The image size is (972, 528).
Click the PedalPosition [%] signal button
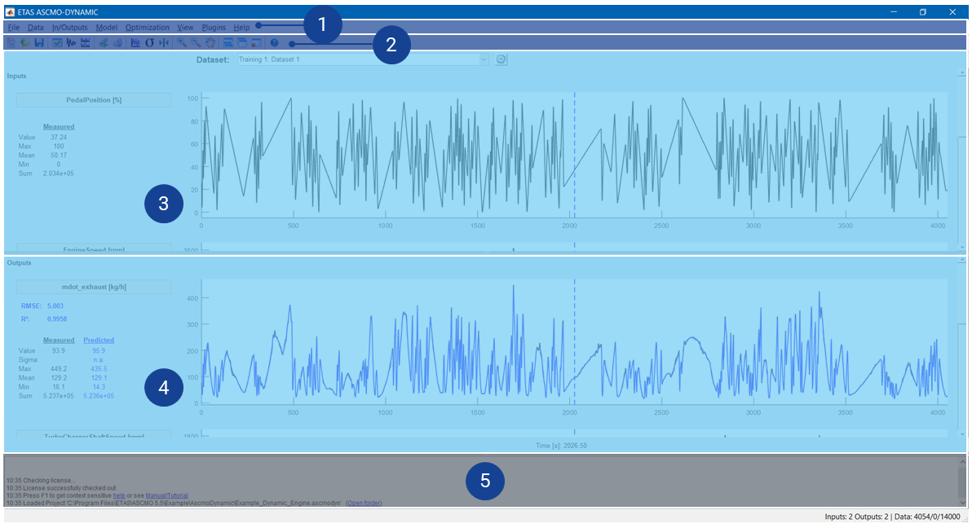point(94,100)
